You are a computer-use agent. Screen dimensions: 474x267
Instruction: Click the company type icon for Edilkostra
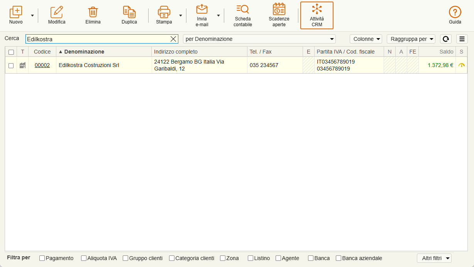[23, 65]
